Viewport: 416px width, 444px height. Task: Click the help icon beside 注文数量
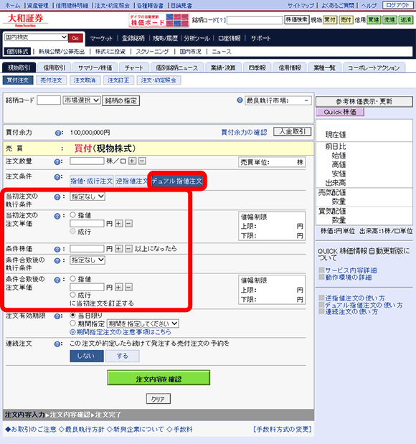[x=57, y=161]
